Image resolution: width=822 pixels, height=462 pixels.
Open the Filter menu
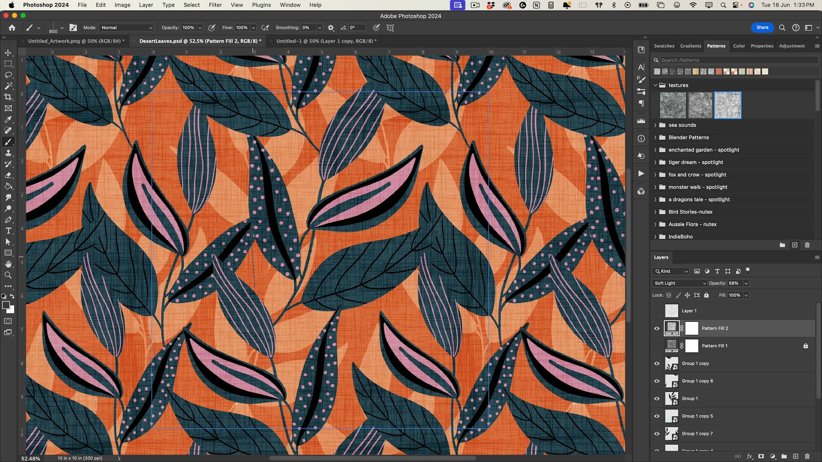[x=215, y=5]
